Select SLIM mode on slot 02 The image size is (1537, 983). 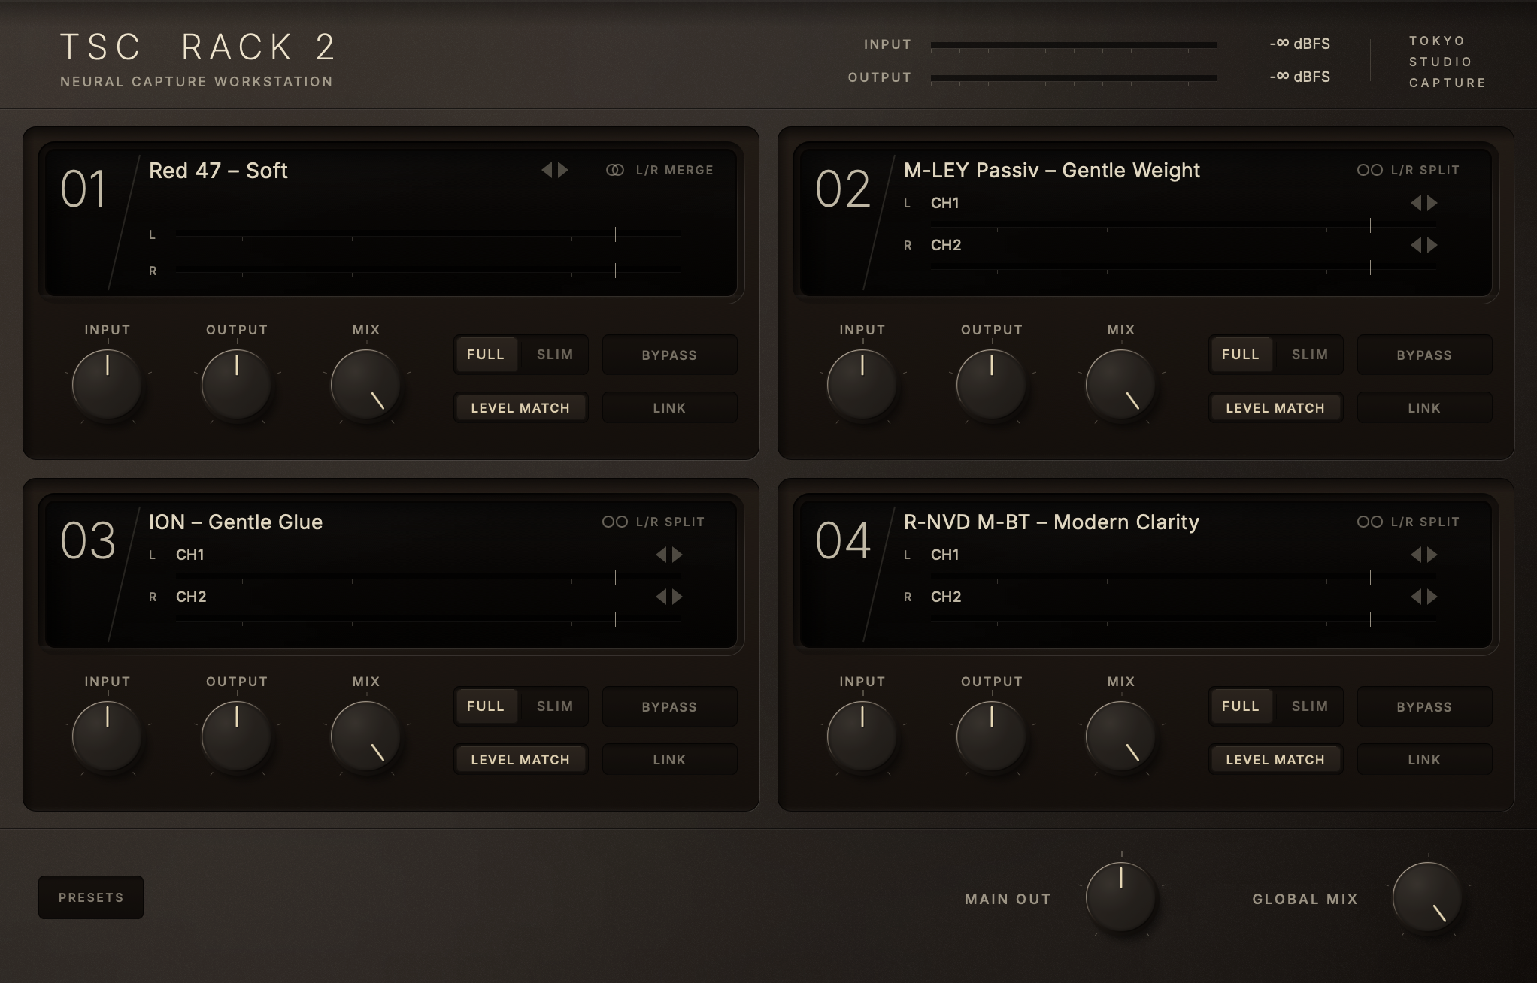(x=1310, y=354)
